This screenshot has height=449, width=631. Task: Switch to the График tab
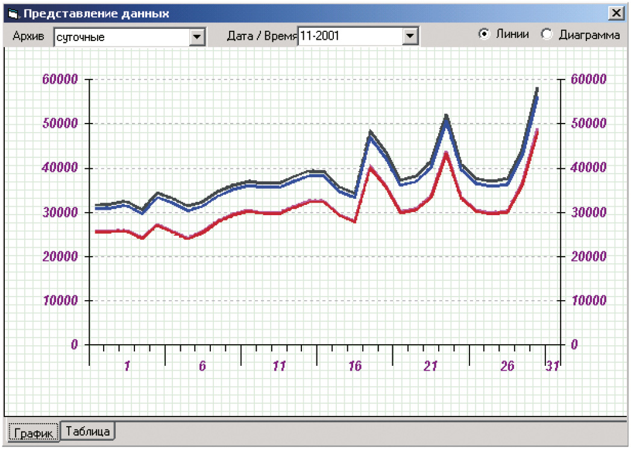(33, 433)
